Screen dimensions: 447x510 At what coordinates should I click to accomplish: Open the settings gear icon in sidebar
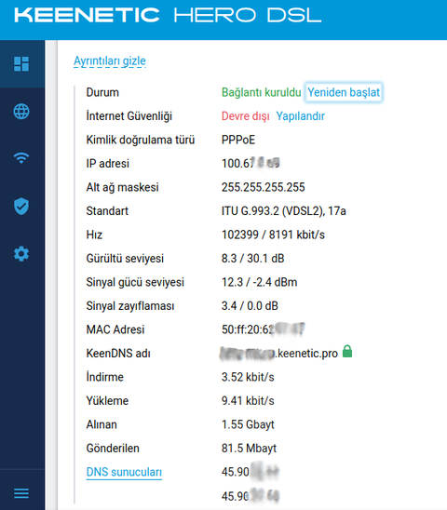(x=21, y=254)
